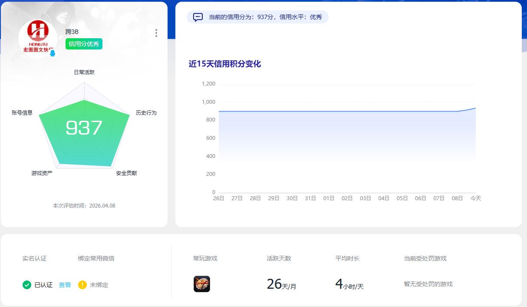Click the 近15天信用积分变化 chart title
The width and height of the screenshot is (527, 307).
225,64
